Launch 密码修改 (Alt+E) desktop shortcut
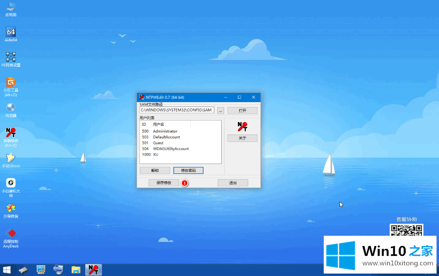 (11, 138)
